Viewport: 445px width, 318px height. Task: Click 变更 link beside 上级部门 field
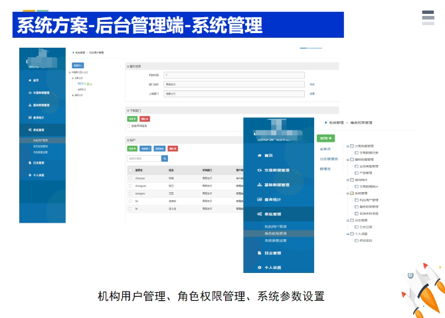pos(312,93)
